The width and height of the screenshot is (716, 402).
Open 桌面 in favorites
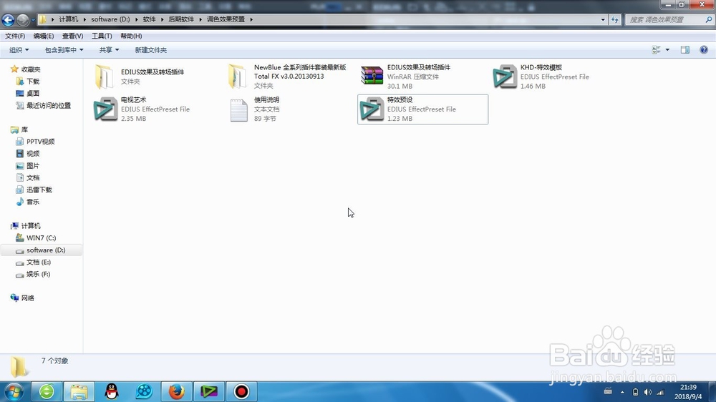33,93
